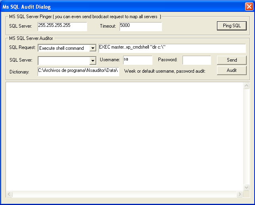This screenshot has height=205, width=255.
Task: Click the Ping SQL button
Action: click(x=232, y=26)
